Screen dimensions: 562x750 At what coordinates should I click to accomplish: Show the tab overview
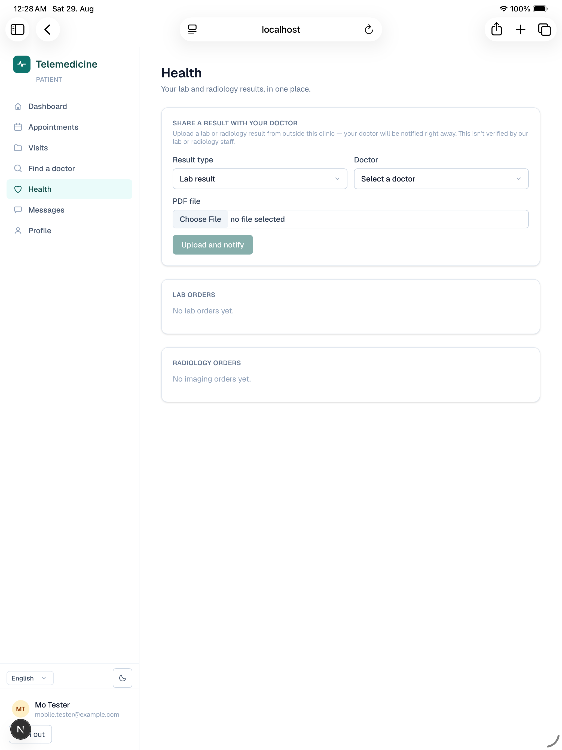click(544, 29)
